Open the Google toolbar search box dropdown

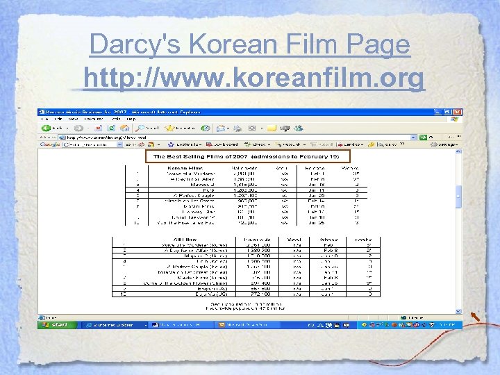pos(119,144)
